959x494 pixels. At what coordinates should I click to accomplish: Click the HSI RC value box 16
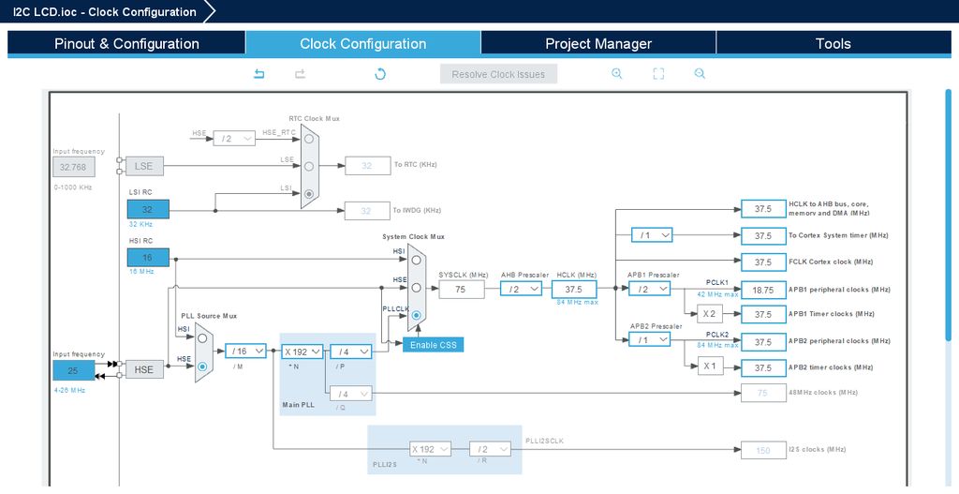pyautogui.click(x=148, y=258)
